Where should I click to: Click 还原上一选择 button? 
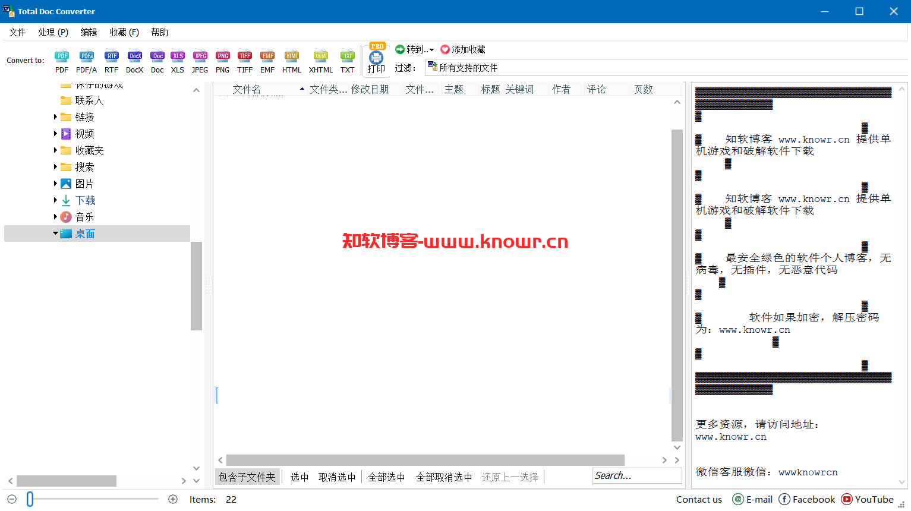tap(510, 477)
